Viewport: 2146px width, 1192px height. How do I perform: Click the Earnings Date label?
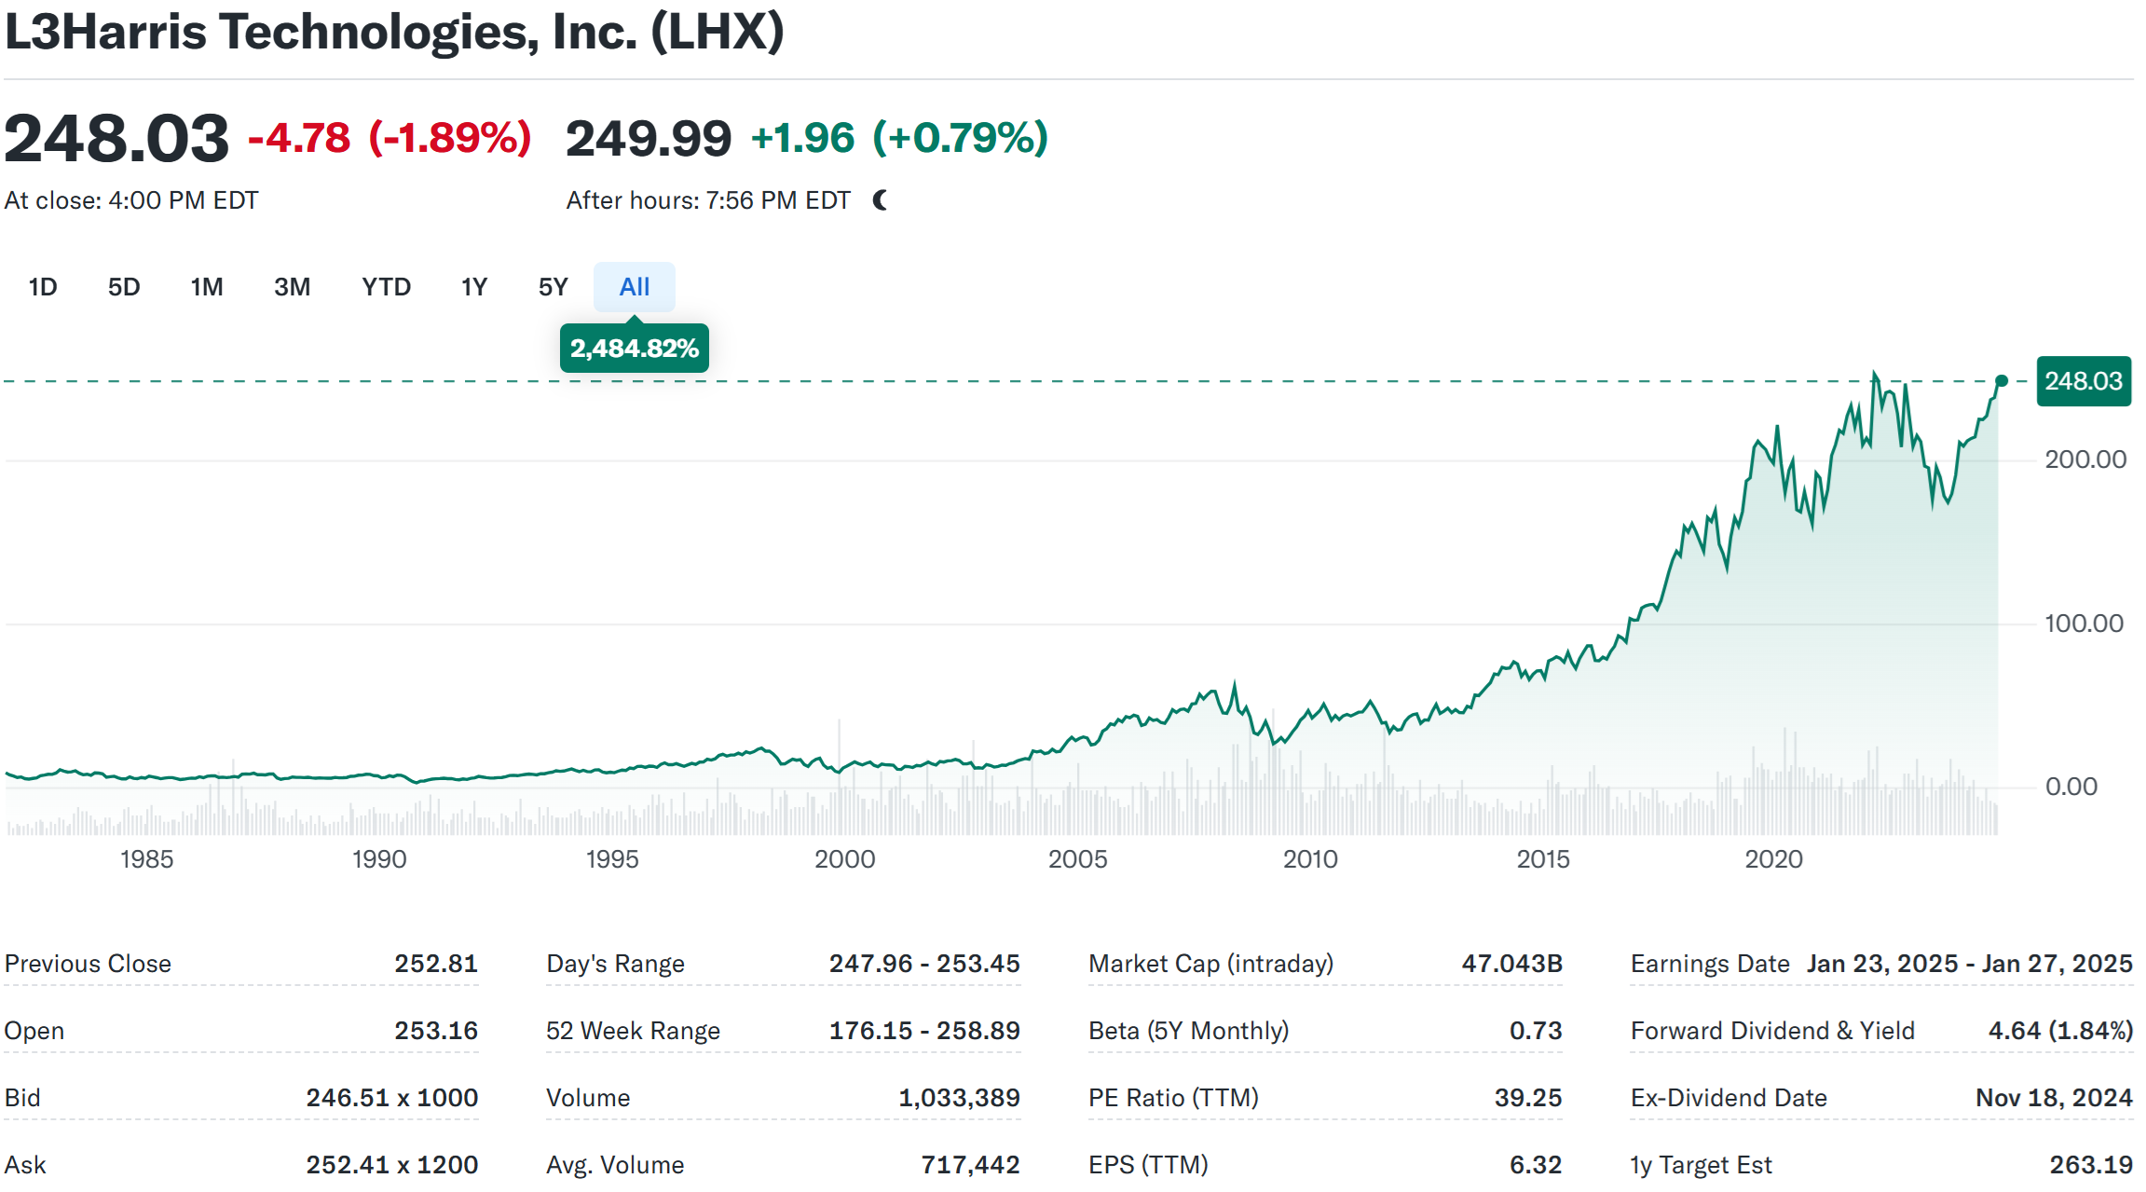(x=1711, y=964)
